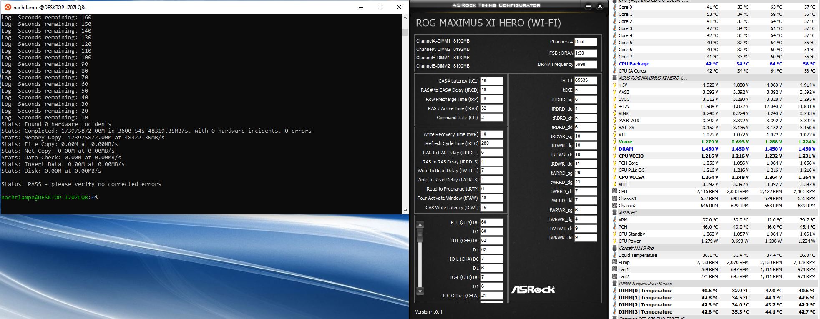This screenshot has width=820, height=319.
Task: Click thermometer icon beside Liquid Temperature row
Action: pyautogui.click(x=614, y=255)
